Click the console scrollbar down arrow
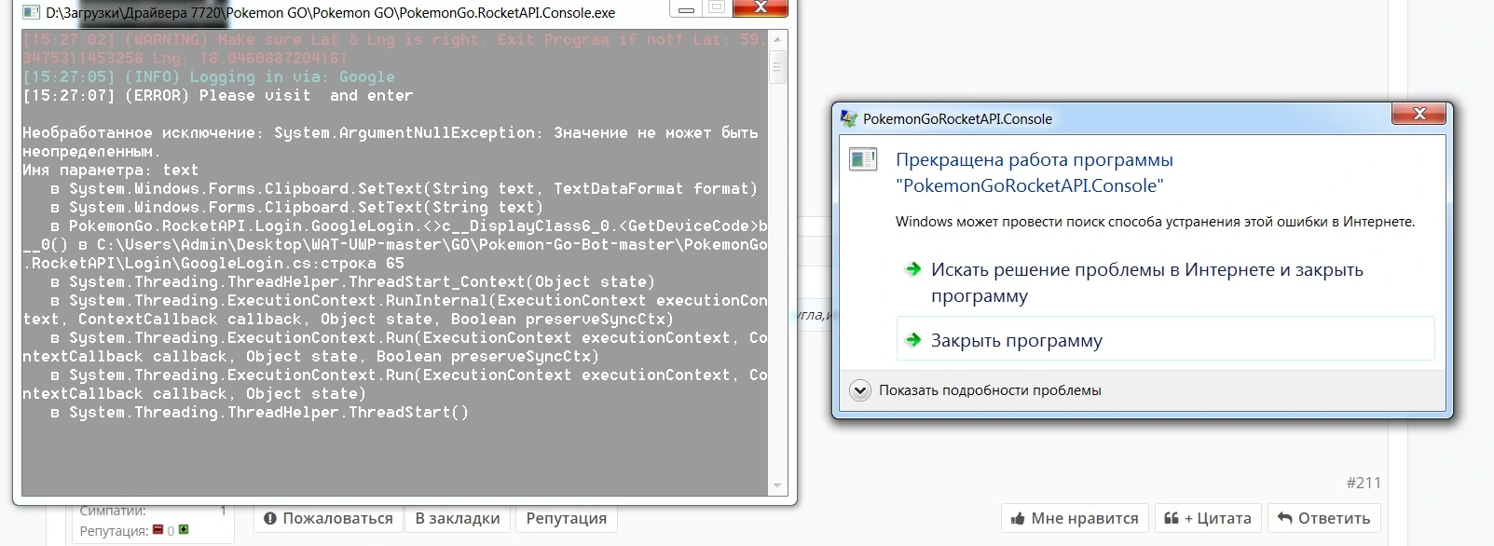This screenshot has width=1494, height=546. (x=777, y=486)
